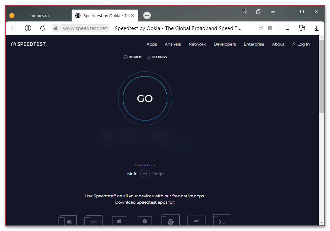The width and height of the screenshot is (330, 231).
Task: Toggle the Multi/Single connections switch
Action: 145,174
